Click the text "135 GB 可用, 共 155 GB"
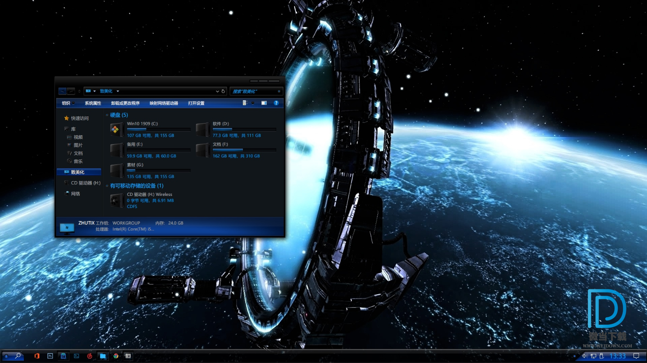647x363 pixels. point(150,177)
